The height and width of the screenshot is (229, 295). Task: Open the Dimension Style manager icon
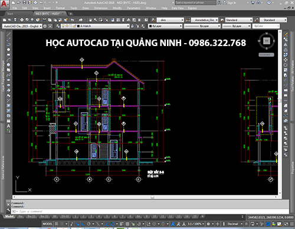188,20
